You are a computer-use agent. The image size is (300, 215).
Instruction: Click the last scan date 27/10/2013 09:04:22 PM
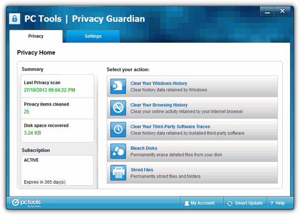[x=50, y=90]
